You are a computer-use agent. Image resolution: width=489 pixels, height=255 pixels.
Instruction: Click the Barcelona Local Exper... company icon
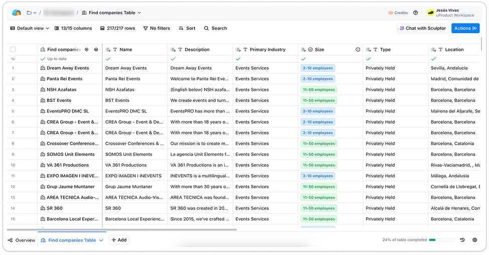coord(43,219)
